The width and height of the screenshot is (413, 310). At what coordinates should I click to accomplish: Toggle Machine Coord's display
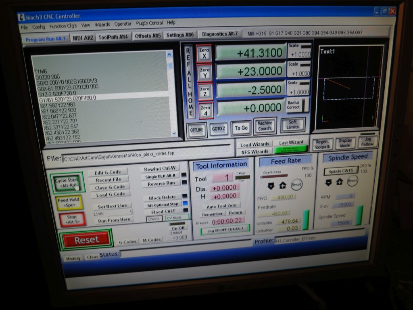(265, 126)
